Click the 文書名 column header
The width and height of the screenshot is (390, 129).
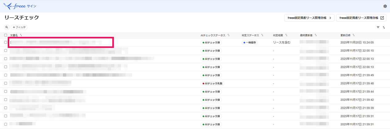pos(14,35)
